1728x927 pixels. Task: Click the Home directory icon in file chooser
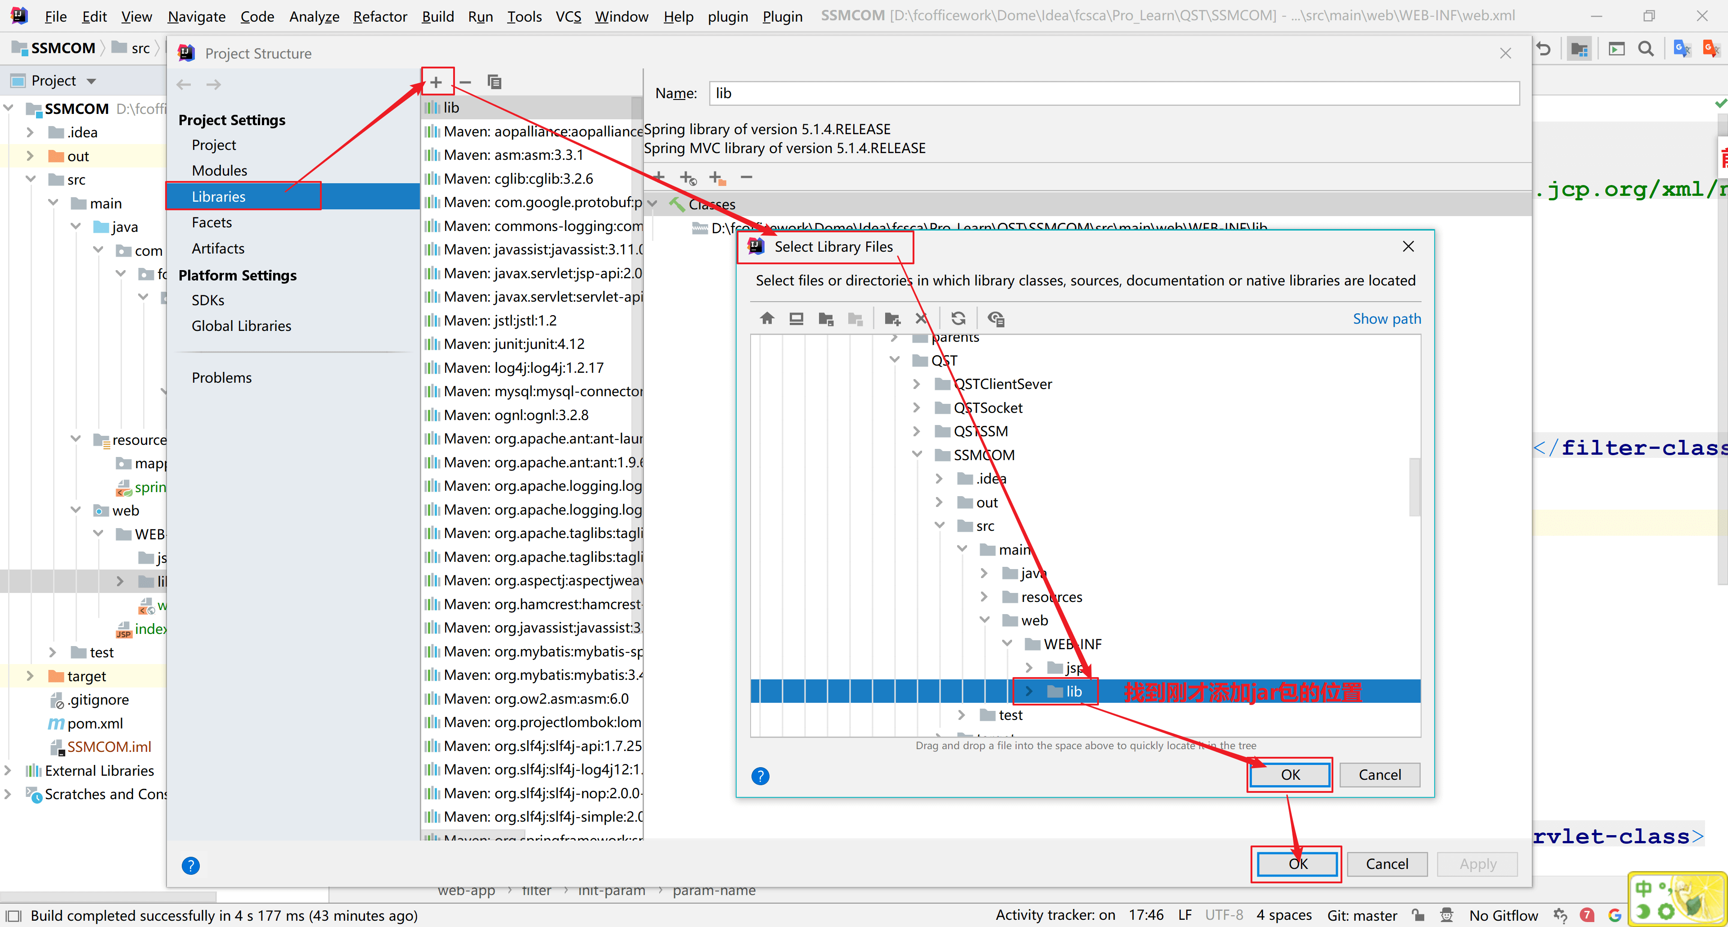[767, 319]
